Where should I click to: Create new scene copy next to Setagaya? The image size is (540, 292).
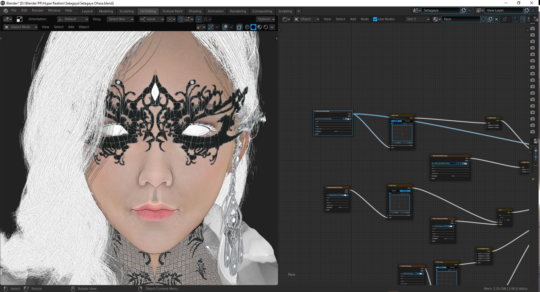point(463,10)
